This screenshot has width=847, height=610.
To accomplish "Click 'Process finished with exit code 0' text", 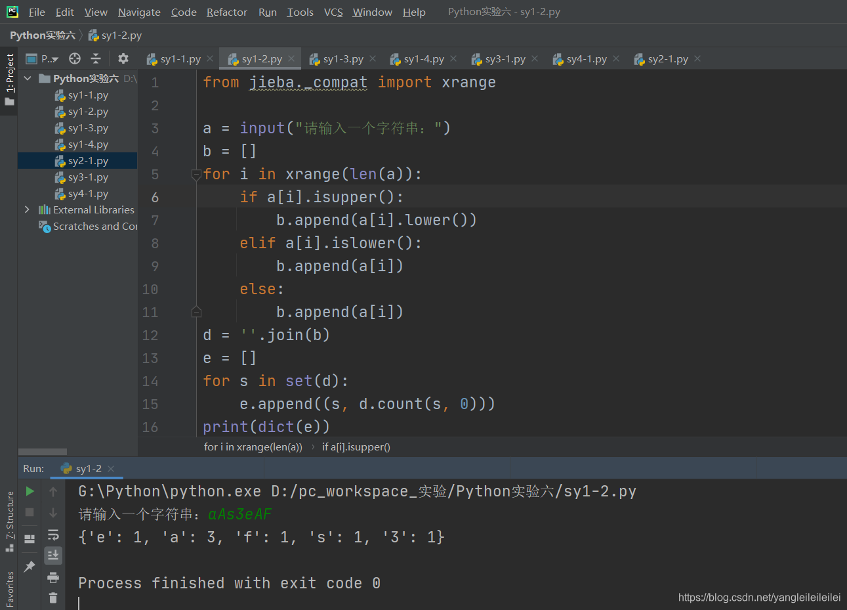I will click(229, 583).
